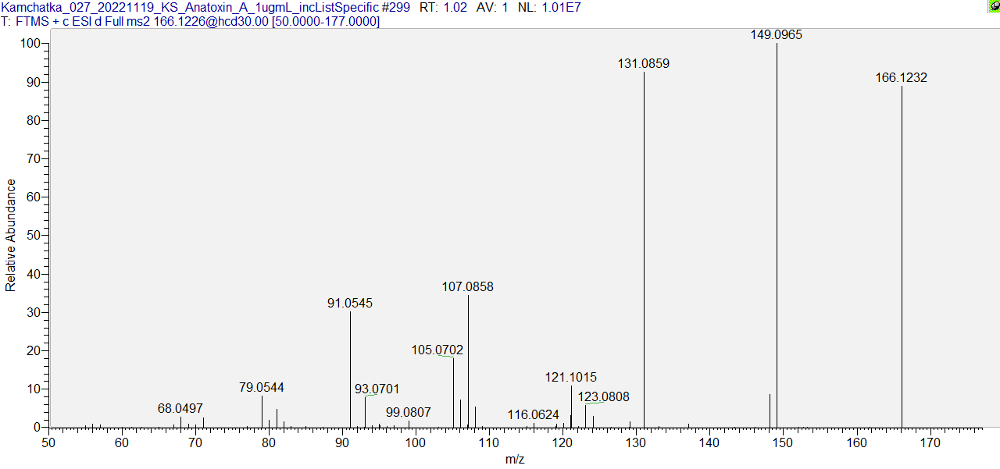This screenshot has width=1000, height=469.
Task: Click the pin icon in the top-right corner
Action: [x=994, y=6]
